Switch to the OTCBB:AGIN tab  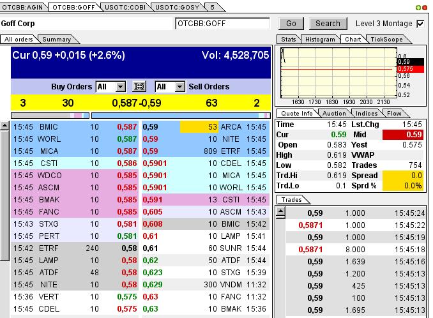pos(22,7)
